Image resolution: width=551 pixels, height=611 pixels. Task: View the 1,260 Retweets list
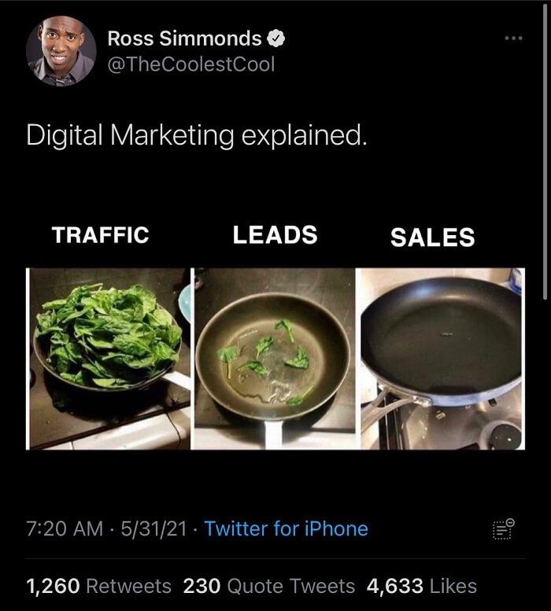98,586
